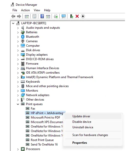
Task: Open the Help menu
Action: click(47, 10)
